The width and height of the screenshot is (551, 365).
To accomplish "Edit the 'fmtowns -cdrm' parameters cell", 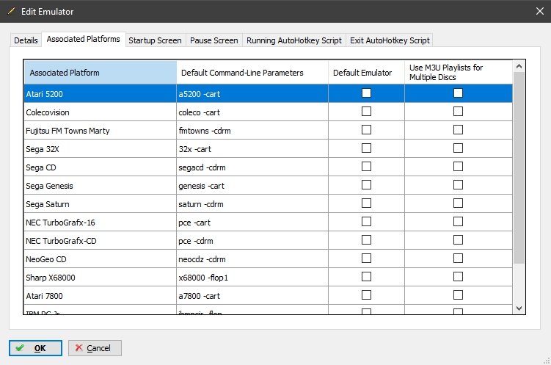I will (252, 131).
